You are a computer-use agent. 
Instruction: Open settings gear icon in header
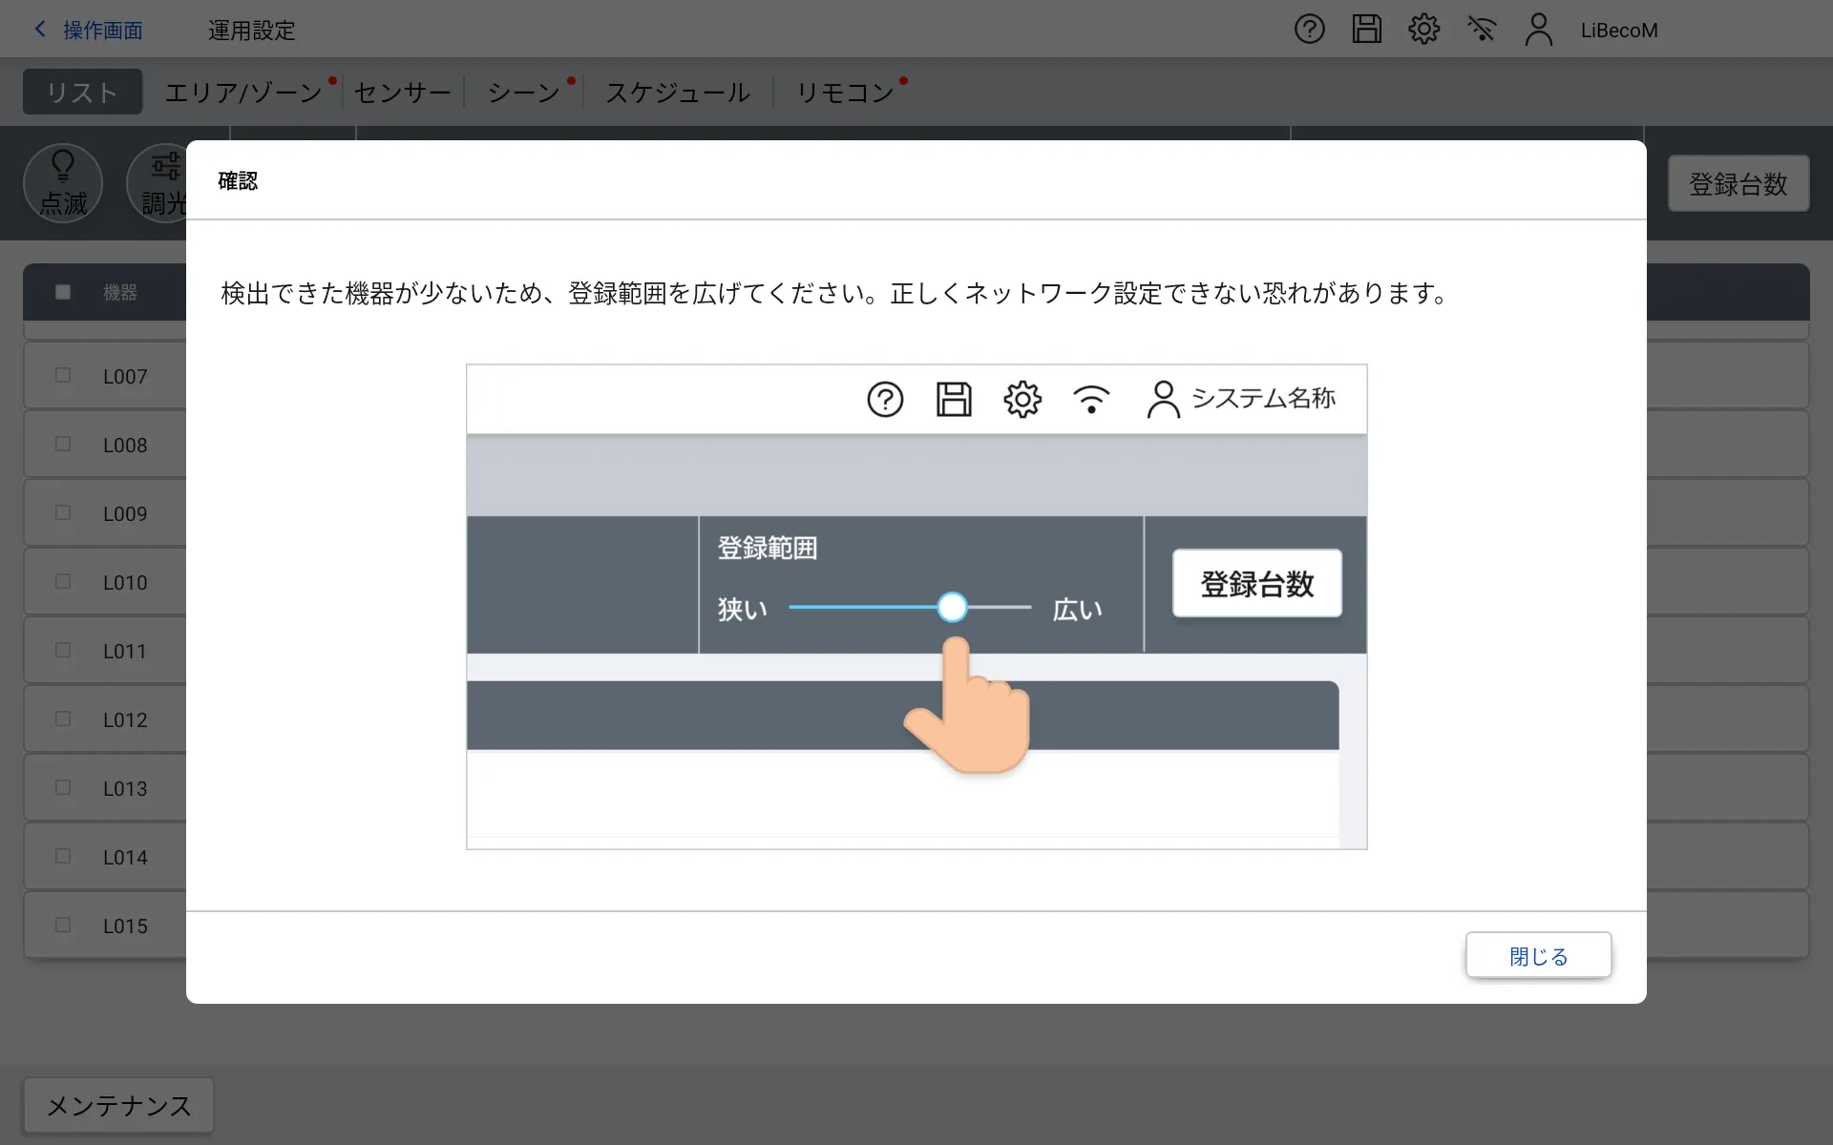(1423, 30)
